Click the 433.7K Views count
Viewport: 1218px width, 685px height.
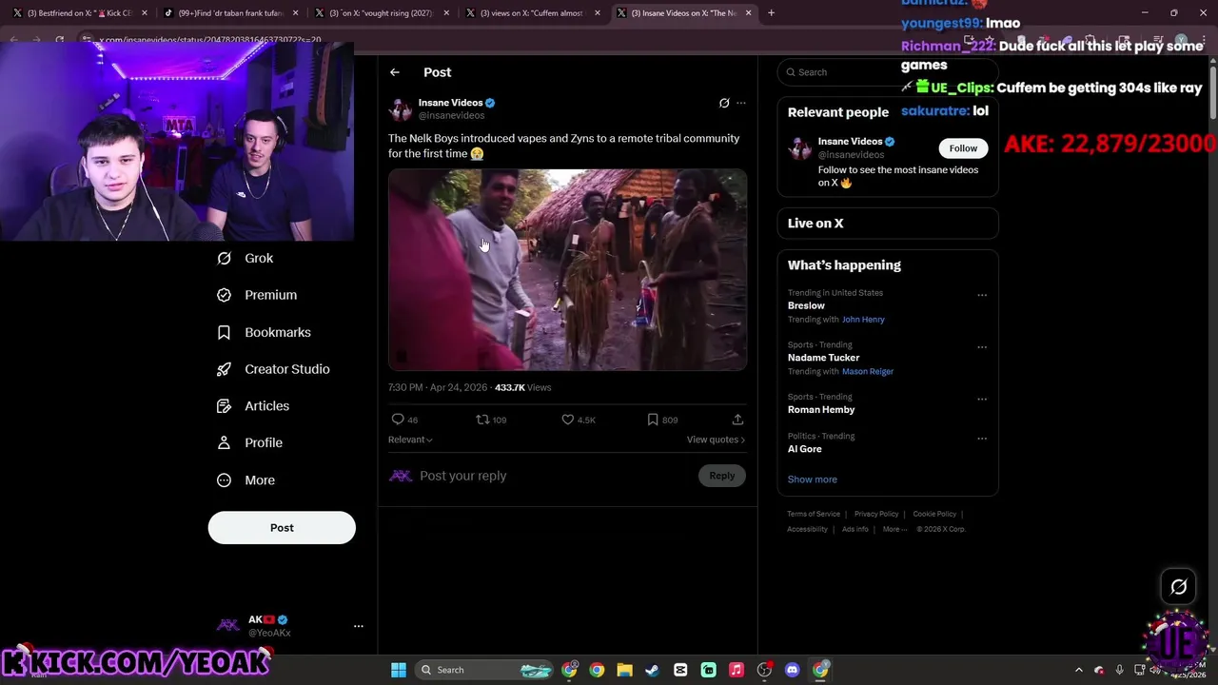tap(522, 387)
